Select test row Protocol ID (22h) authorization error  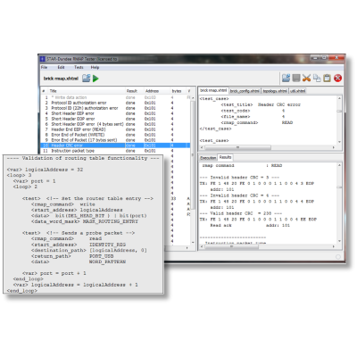click(115, 108)
